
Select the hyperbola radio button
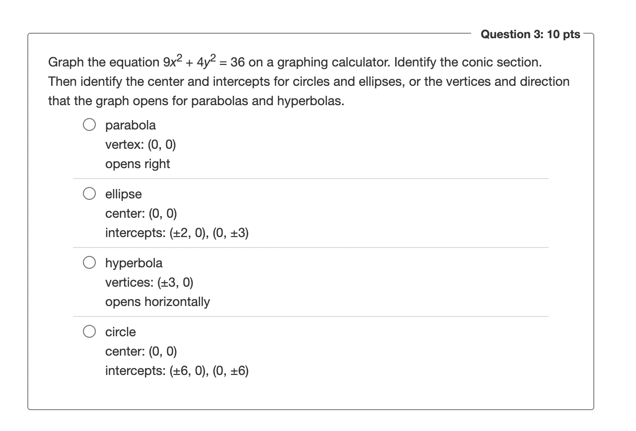(89, 262)
